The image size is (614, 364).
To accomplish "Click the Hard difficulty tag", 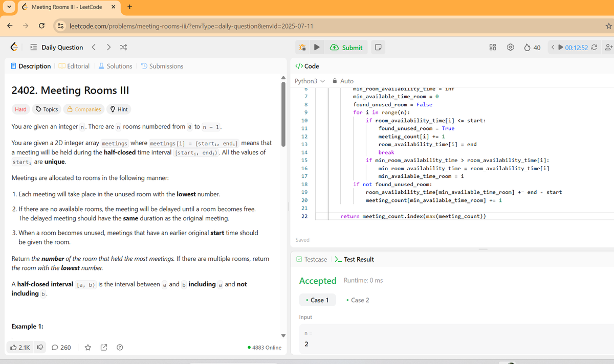I will [21, 109].
